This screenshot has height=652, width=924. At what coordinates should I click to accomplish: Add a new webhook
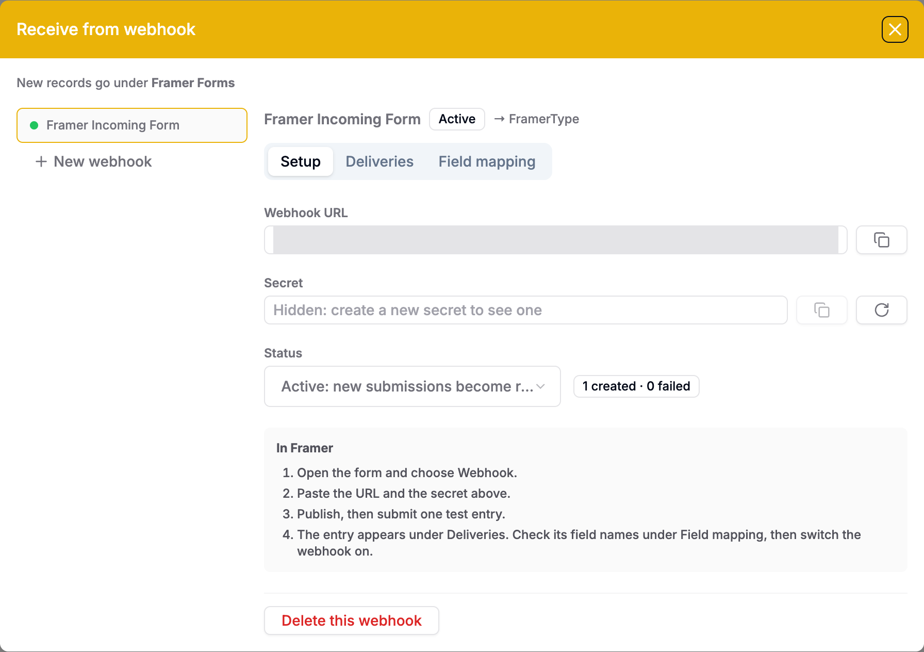click(94, 161)
